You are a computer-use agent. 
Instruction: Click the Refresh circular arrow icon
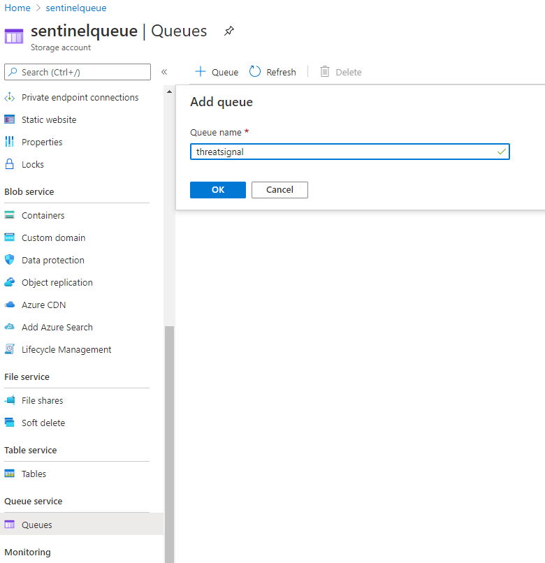click(255, 71)
